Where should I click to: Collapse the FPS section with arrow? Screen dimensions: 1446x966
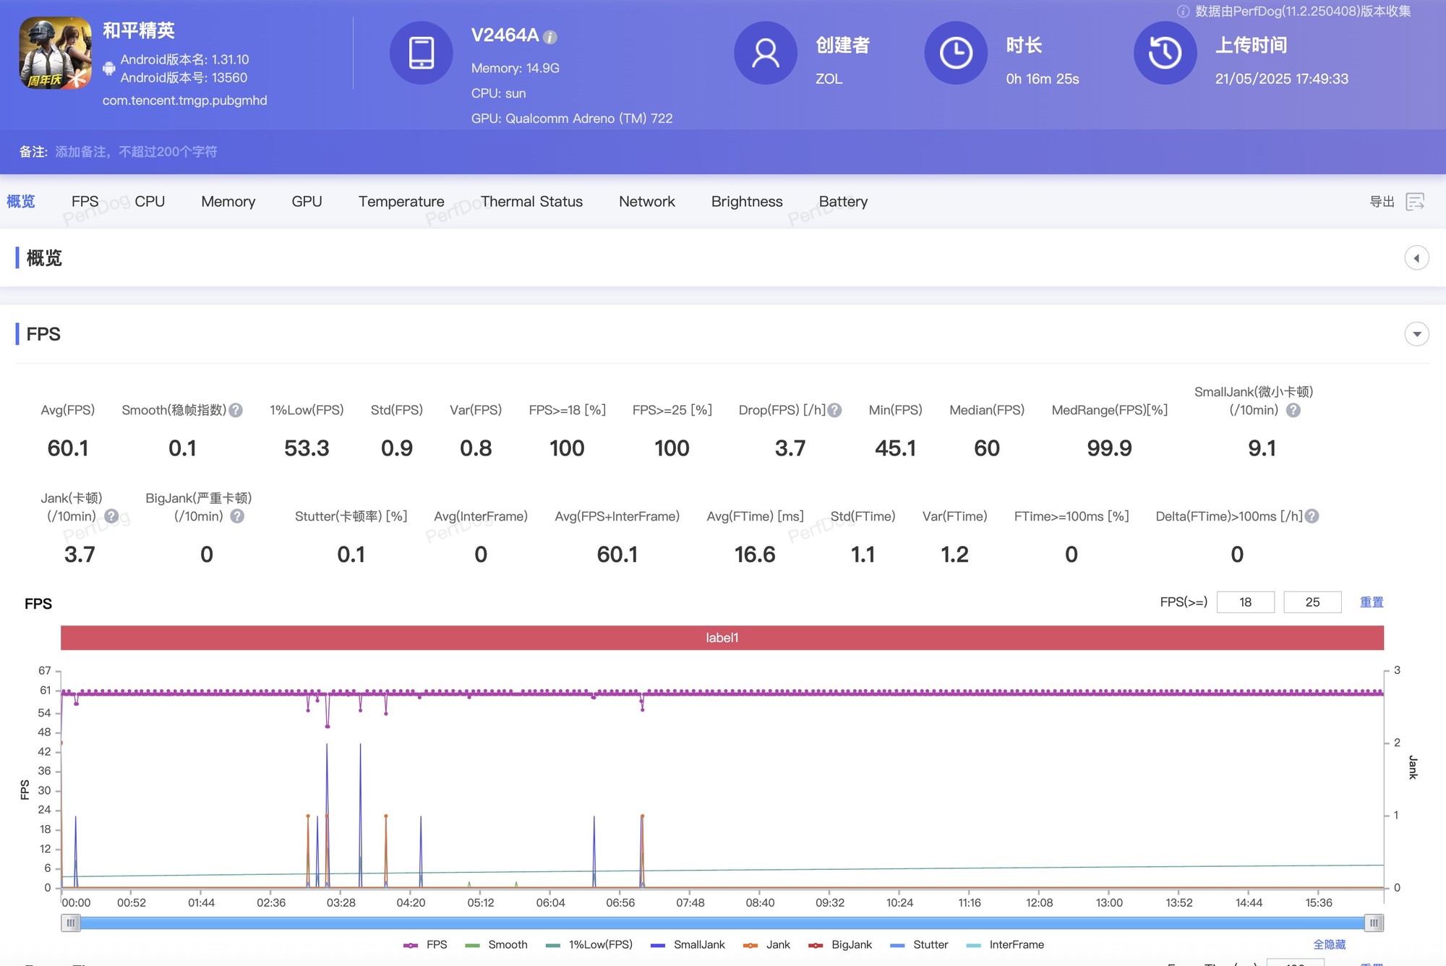tap(1416, 334)
